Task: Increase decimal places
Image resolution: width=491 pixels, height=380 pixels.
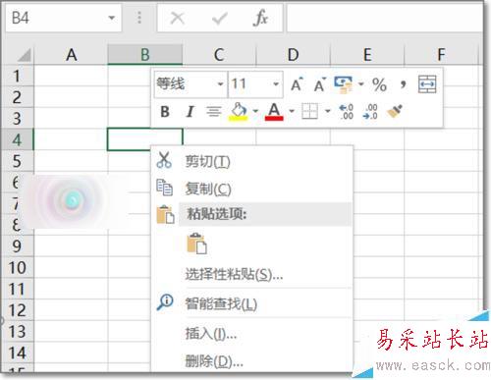Action: coord(346,112)
